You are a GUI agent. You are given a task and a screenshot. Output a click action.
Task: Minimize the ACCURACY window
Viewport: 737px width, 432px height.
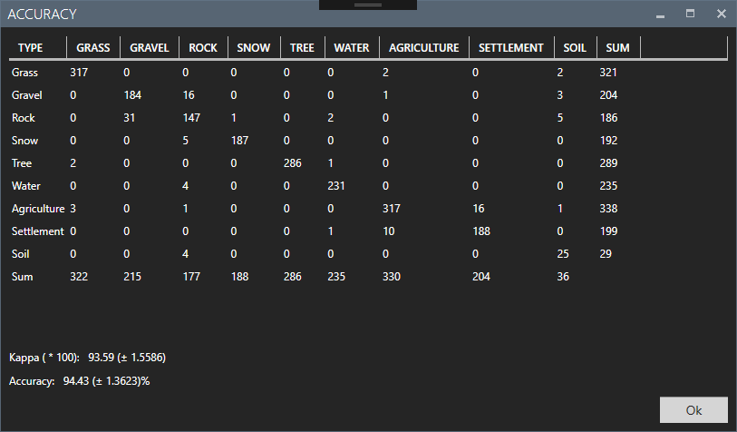[660, 15]
